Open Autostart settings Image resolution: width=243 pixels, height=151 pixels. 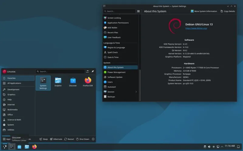tap(120, 87)
